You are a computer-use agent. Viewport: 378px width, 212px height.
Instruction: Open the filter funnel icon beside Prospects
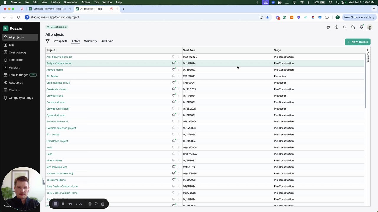coord(48,41)
